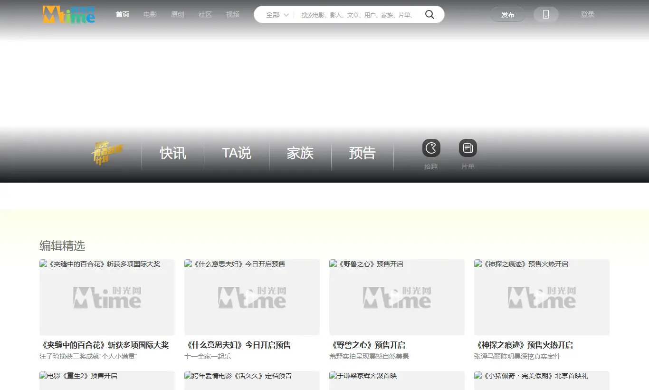The image size is (649, 390).
Task: Open the 原创 nav menu
Action: (178, 15)
